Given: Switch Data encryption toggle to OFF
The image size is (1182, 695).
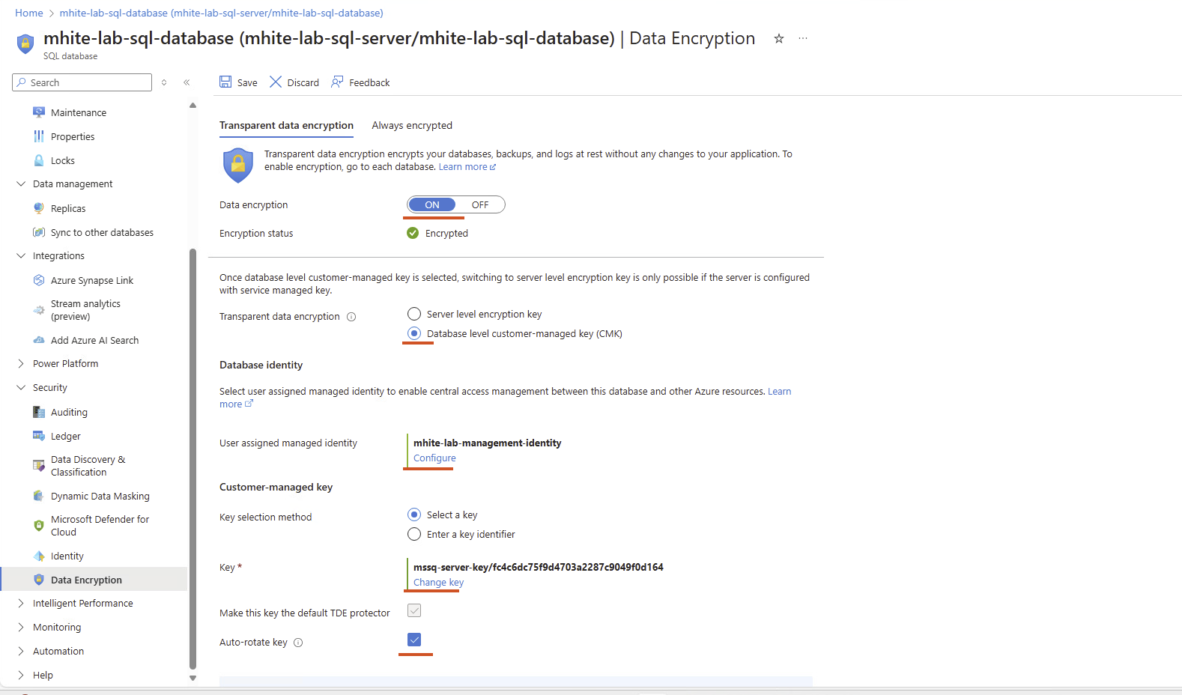Looking at the screenshot, I should coord(480,204).
